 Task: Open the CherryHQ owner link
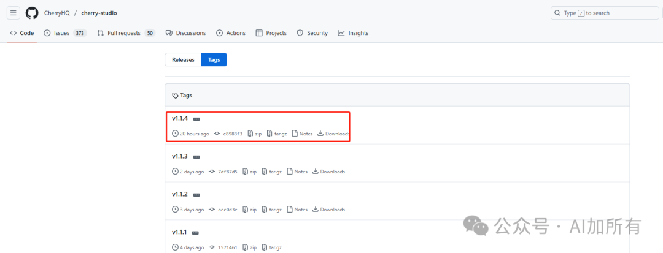pyautogui.click(x=57, y=13)
